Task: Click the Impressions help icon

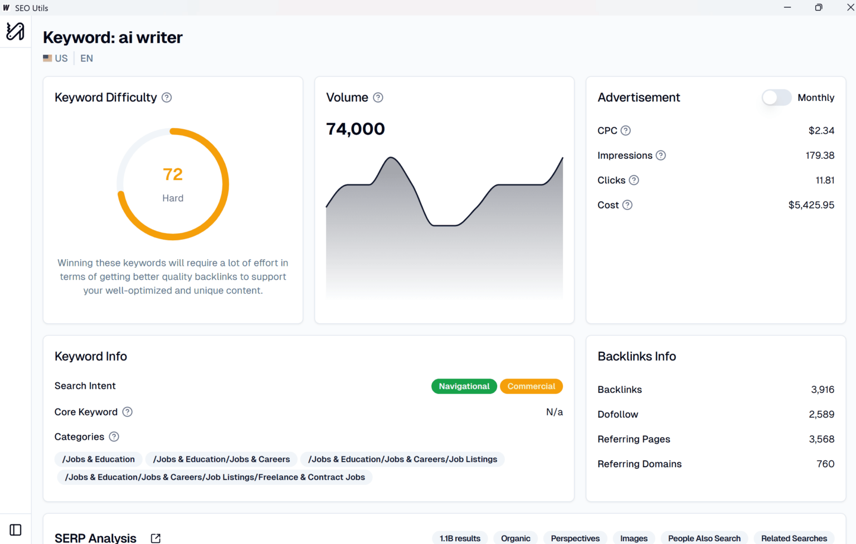Action: [661, 156]
